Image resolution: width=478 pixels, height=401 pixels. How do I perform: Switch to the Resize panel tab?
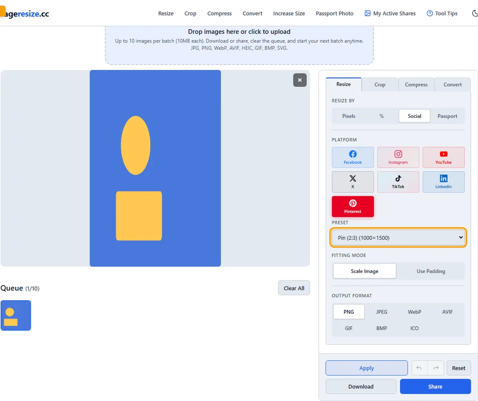(x=343, y=84)
